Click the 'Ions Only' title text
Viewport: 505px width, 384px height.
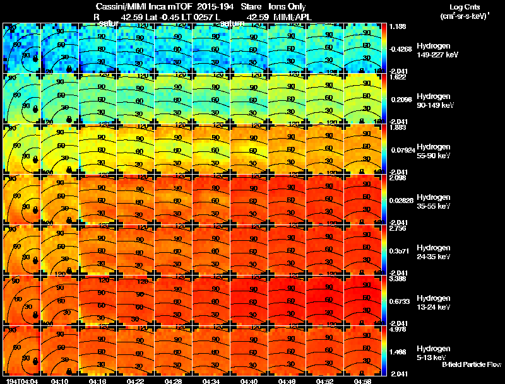coord(287,7)
